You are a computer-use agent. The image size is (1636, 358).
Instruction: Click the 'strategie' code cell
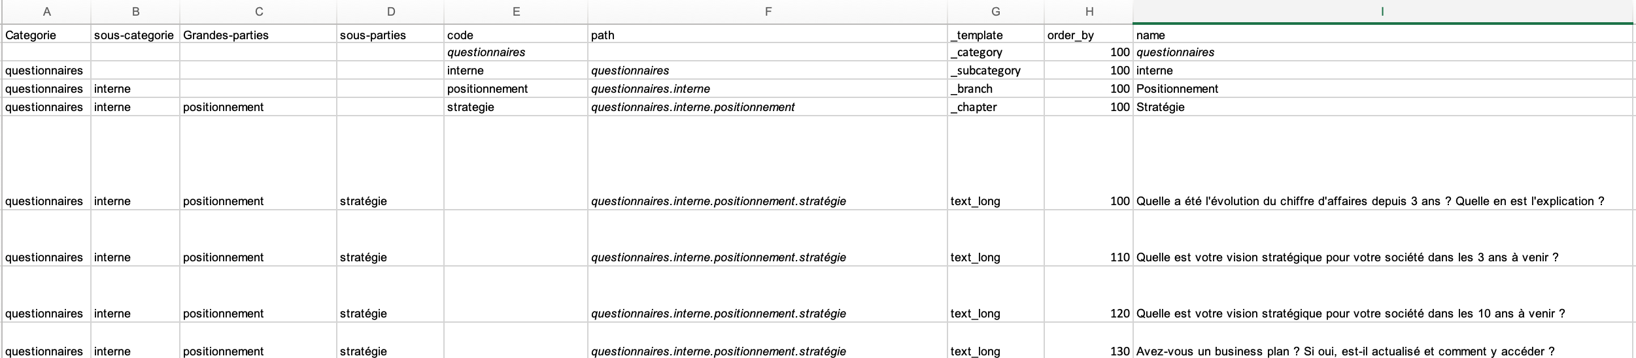tap(516, 107)
